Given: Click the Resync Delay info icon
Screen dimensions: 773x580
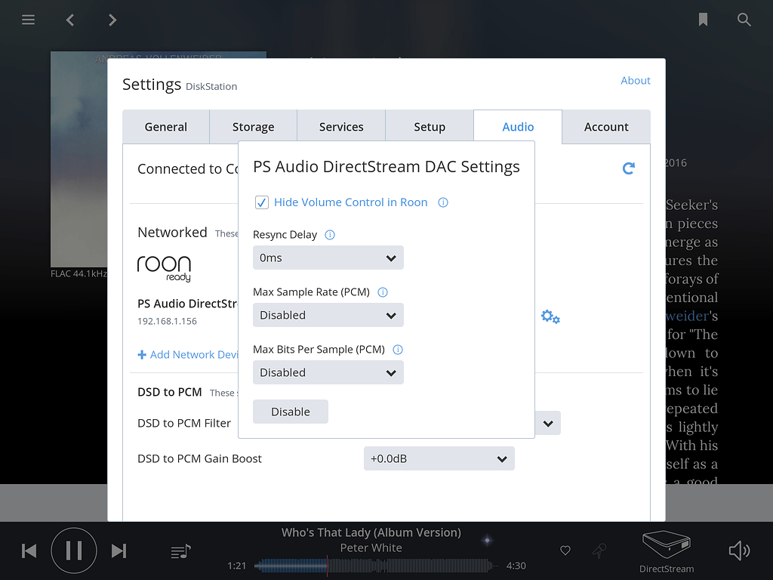Looking at the screenshot, I should click(329, 235).
